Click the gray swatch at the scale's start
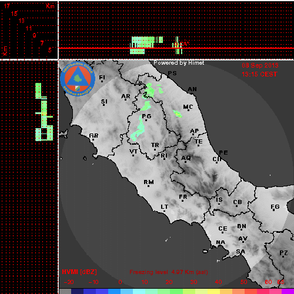 point(65,291)
